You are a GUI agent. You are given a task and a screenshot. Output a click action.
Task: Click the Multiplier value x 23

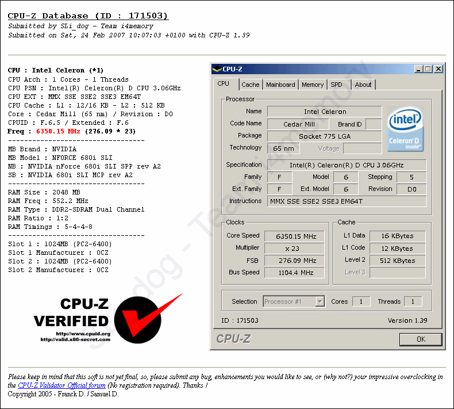(294, 249)
